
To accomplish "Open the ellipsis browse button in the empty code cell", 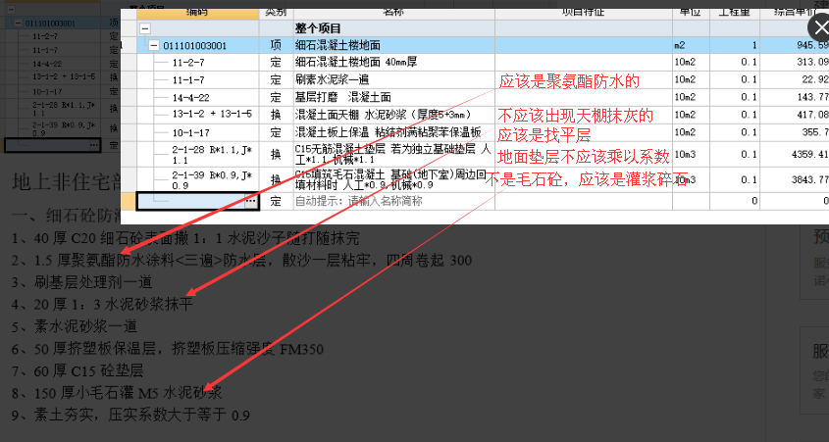I will pyautogui.click(x=250, y=201).
